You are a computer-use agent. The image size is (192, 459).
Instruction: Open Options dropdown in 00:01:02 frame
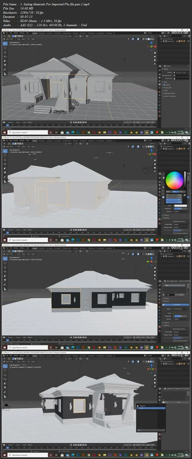tap(153, 36)
